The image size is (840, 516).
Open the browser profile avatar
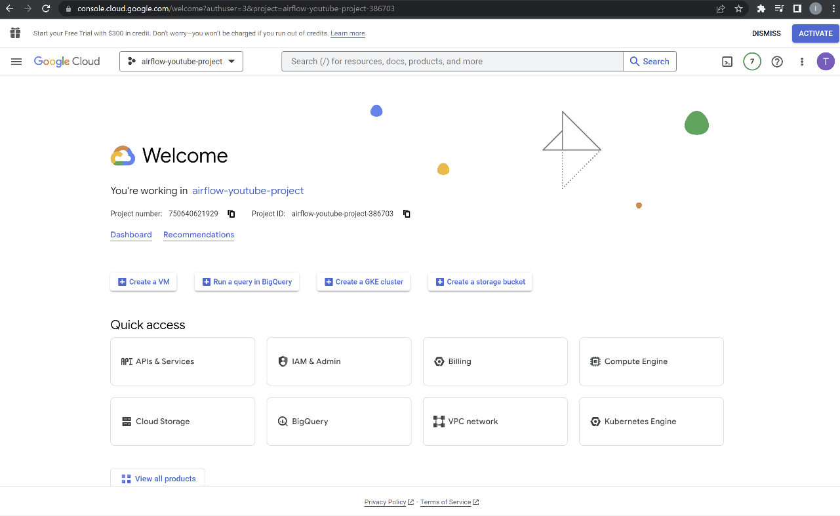816,9
